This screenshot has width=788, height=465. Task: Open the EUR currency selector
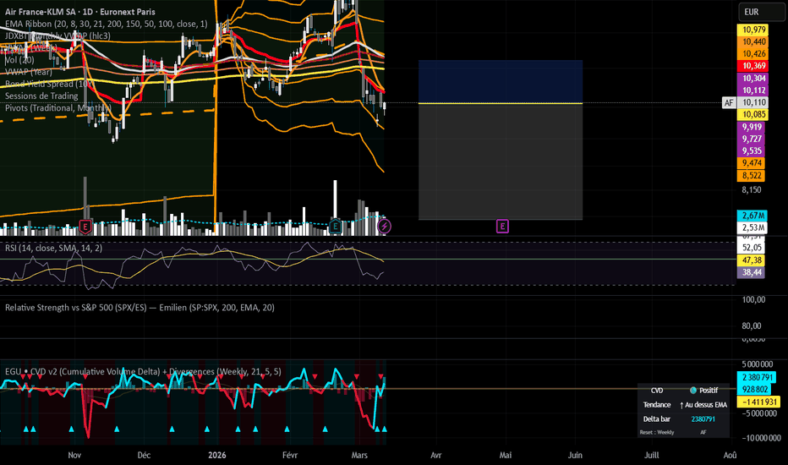[x=761, y=12]
